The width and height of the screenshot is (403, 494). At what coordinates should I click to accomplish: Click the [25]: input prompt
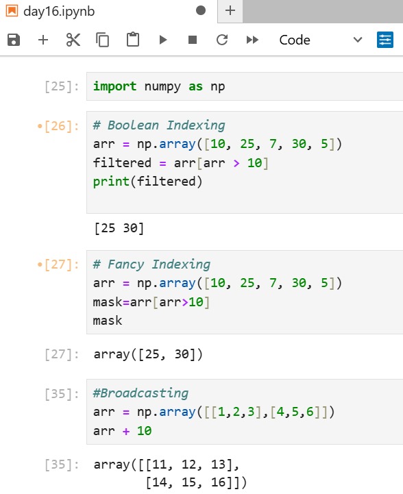tap(62, 86)
